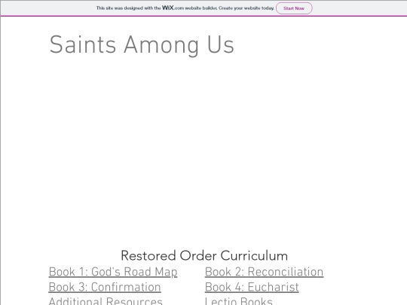
Task: Click the Saints Among Us site title
Action: coord(142,45)
